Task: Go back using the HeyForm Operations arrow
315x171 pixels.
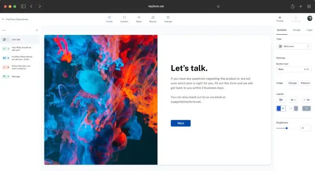Action: coord(3,19)
